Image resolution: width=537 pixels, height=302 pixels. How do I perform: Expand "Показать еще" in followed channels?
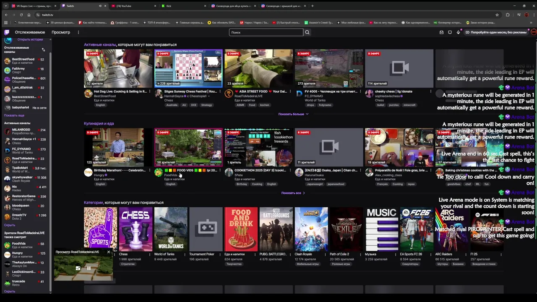point(14,115)
